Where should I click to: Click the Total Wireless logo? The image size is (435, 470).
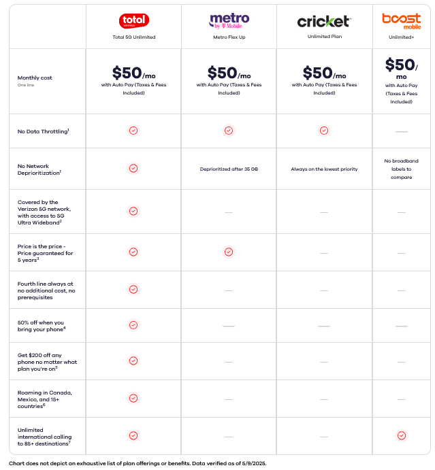pyautogui.click(x=134, y=20)
